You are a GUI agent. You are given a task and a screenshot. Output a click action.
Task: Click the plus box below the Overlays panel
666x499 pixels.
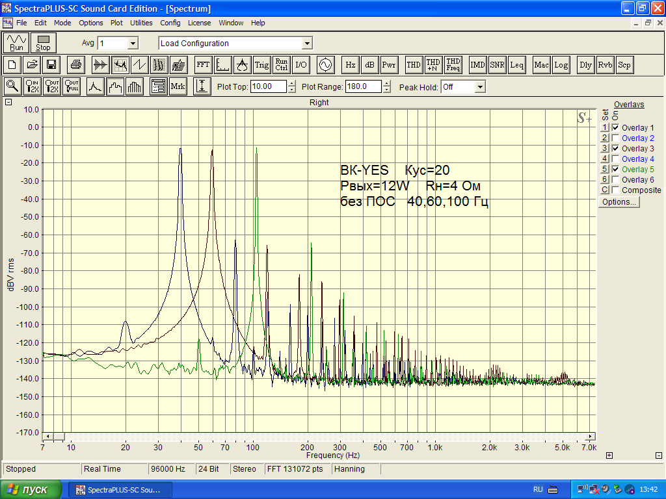pos(609,455)
